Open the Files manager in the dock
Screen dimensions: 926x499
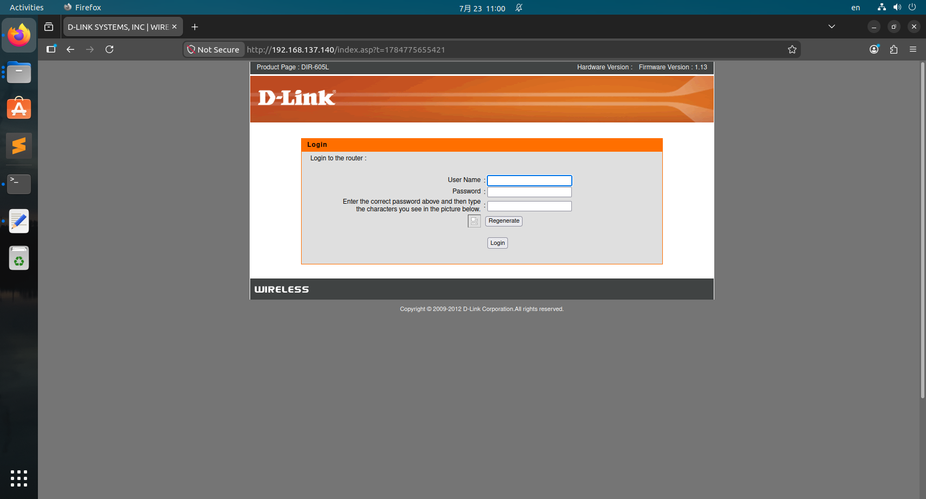pos(19,72)
